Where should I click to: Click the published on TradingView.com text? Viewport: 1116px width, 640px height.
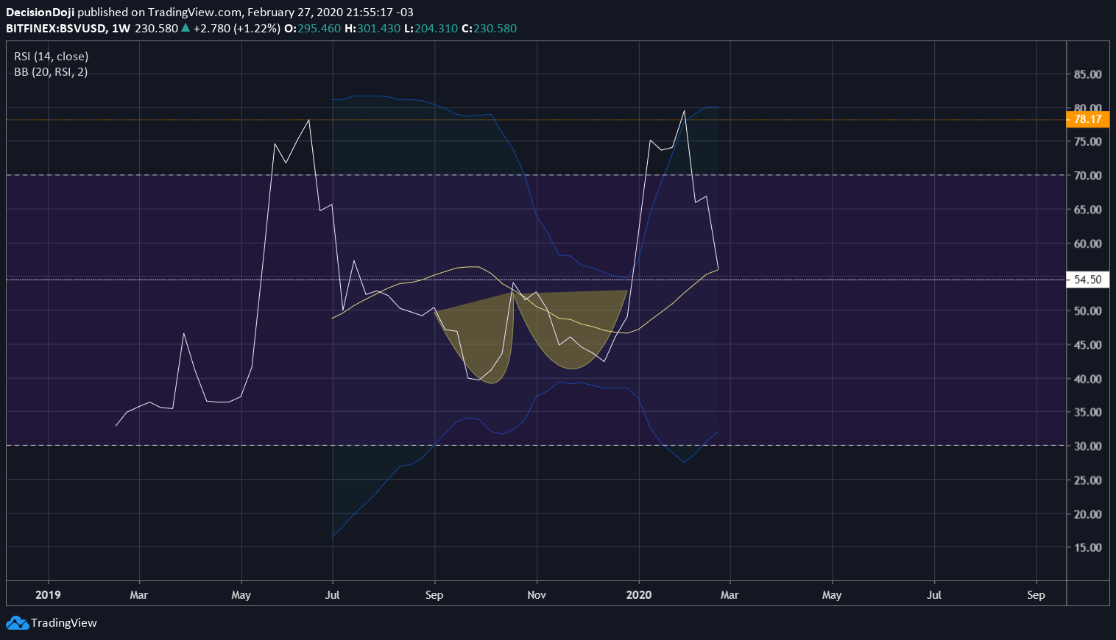[x=160, y=12]
